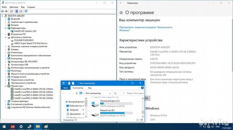Open the Файл tab in Explorer
Viewport: 233px width, 130px height.
pyautogui.click(x=65, y=88)
